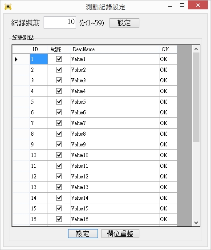Click the 欄位重整 button
This screenshot has width=211, height=250.
point(120,234)
